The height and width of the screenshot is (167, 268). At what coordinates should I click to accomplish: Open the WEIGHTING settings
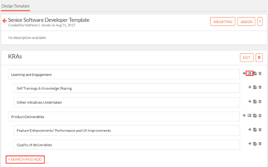point(223,21)
